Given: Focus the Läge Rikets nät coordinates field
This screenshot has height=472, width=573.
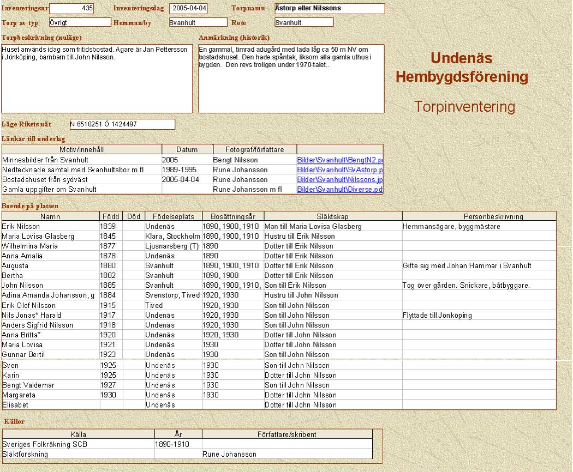Looking at the screenshot, I should (x=122, y=124).
